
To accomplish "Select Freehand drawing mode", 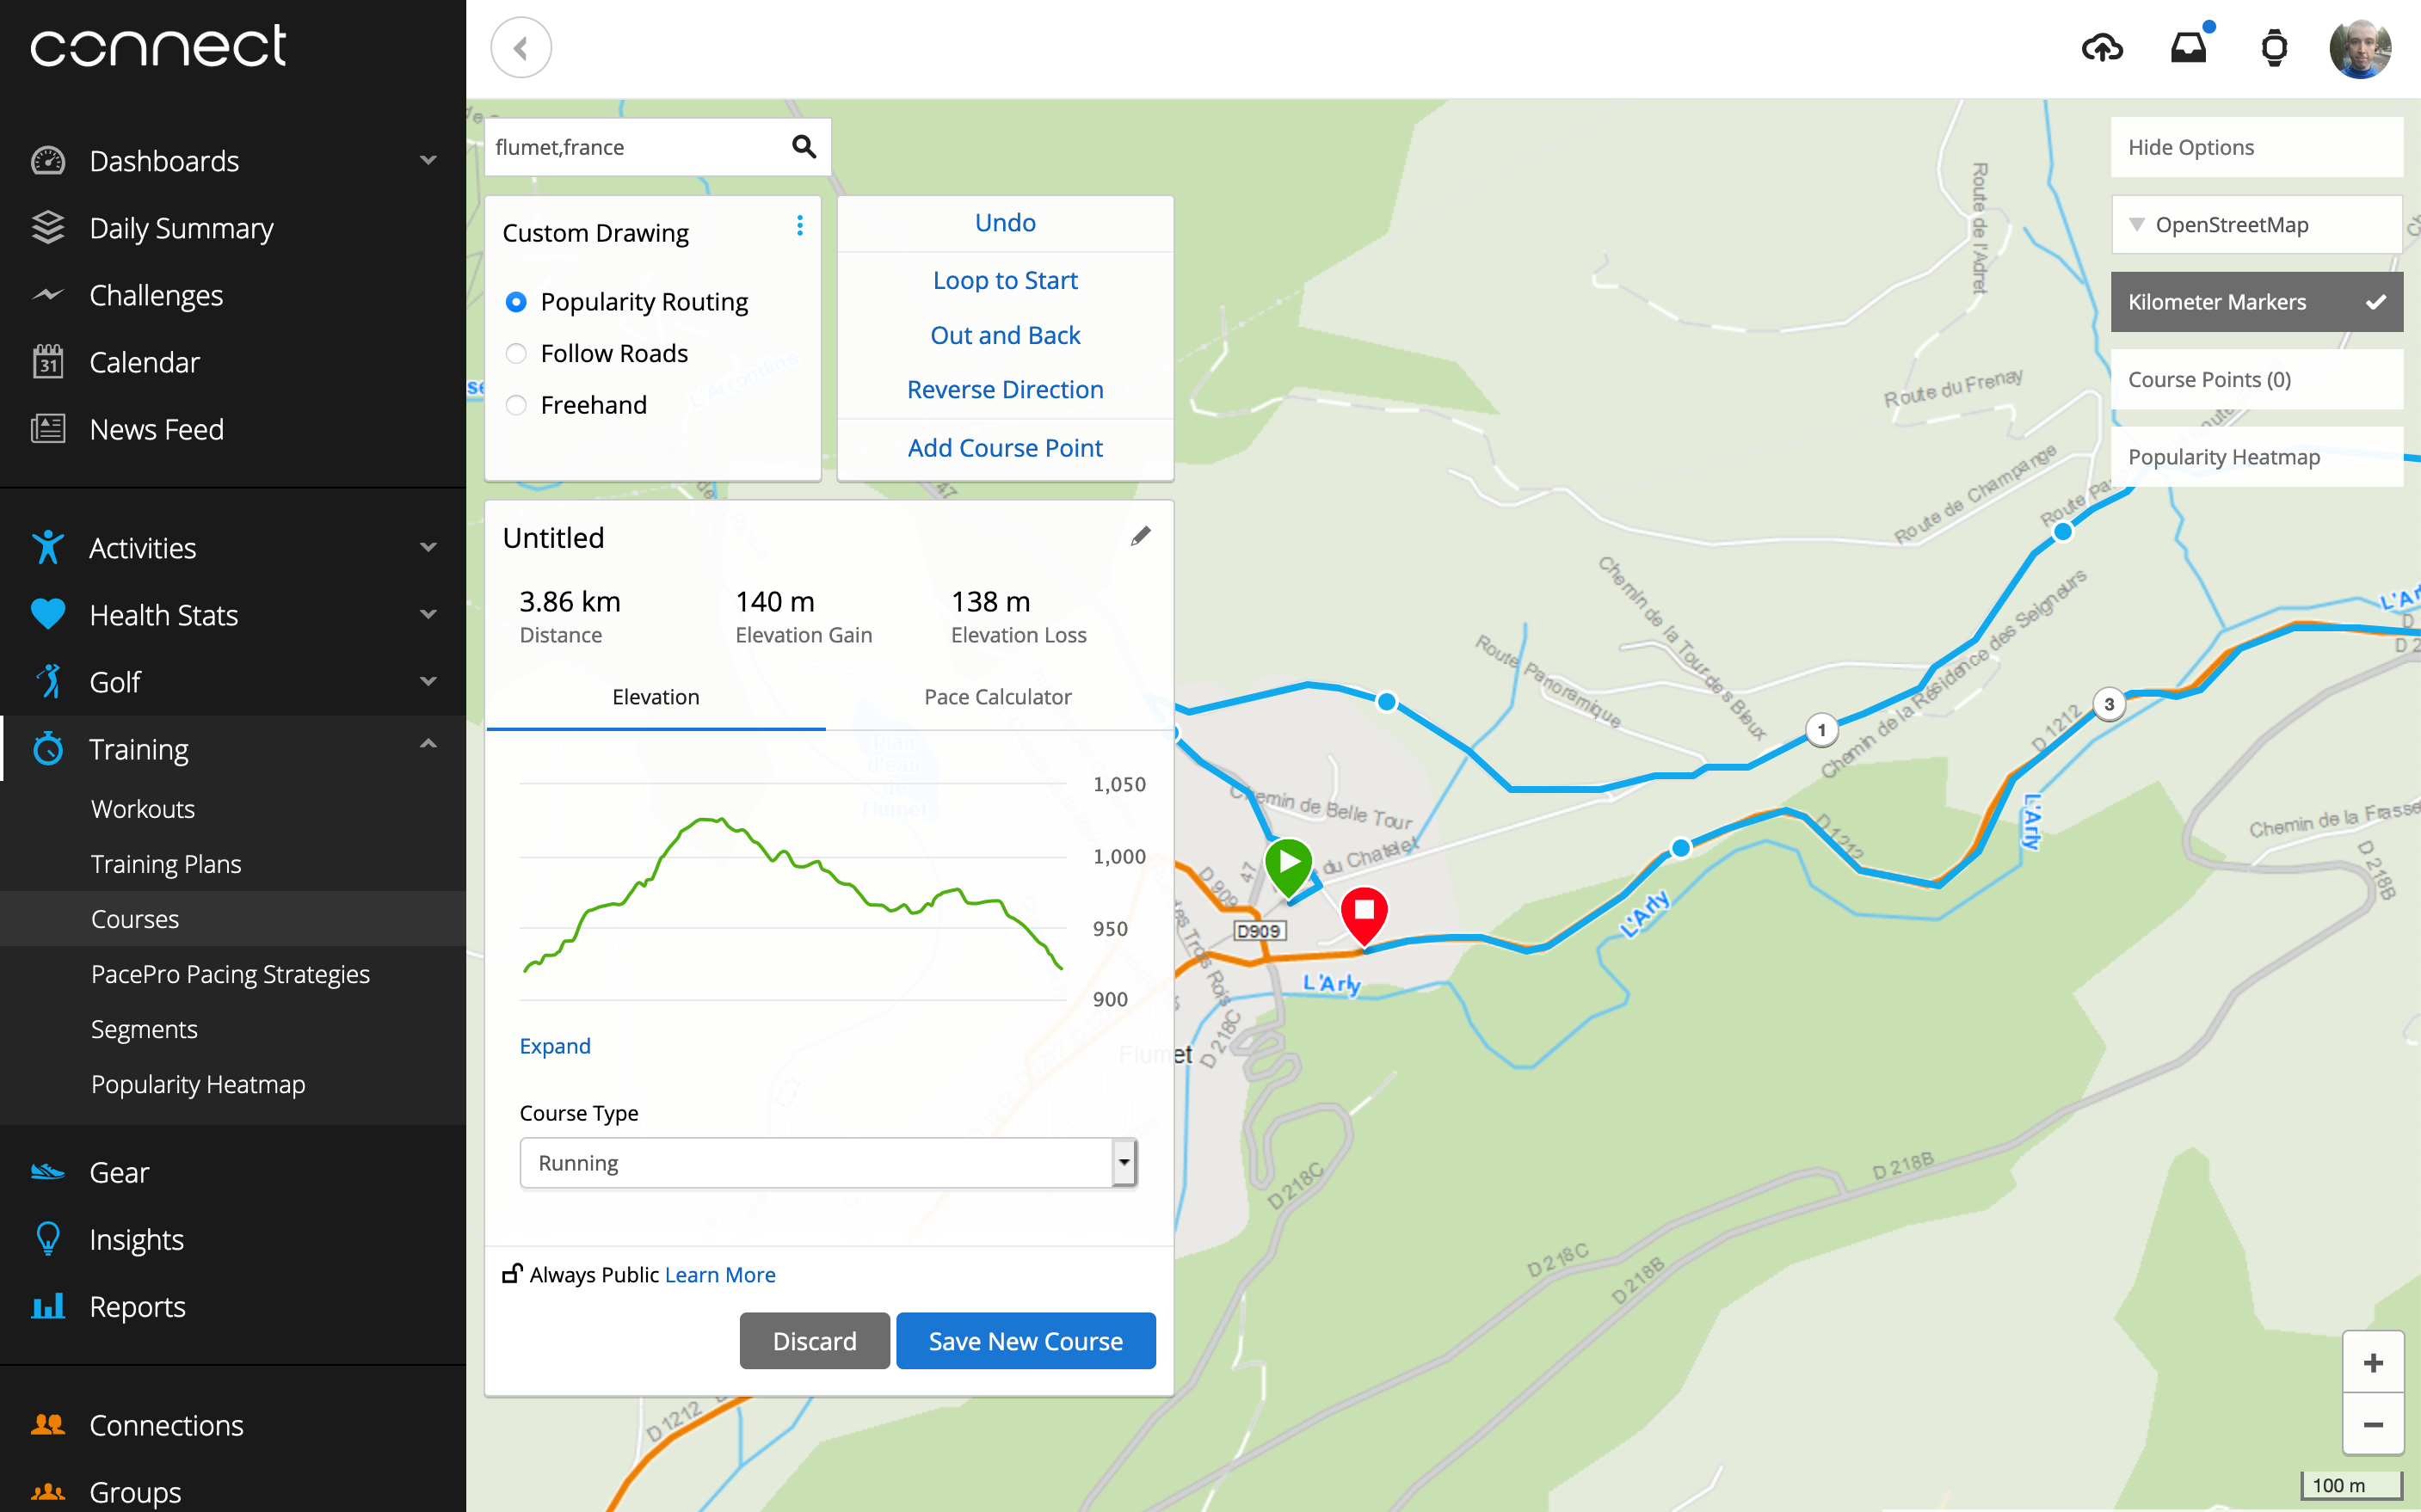I will pyautogui.click(x=517, y=405).
